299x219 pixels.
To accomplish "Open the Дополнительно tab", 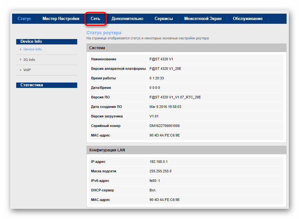I will point(127,19).
